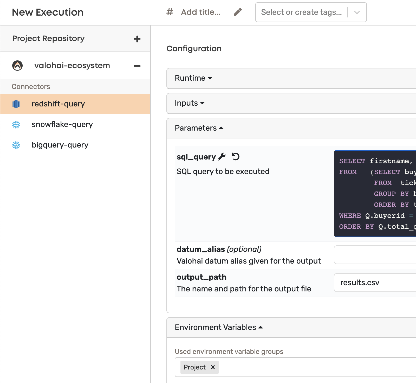The image size is (416, 383).
Task: Click the New Execution heading
Action: coord(48,12)
